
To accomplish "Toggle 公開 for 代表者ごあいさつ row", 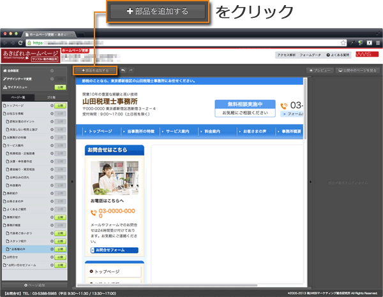I will (x=61, y=233).
